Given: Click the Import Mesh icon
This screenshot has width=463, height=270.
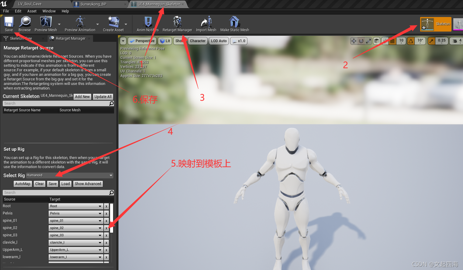Looking at the screenshot, I should pos(206,24).
